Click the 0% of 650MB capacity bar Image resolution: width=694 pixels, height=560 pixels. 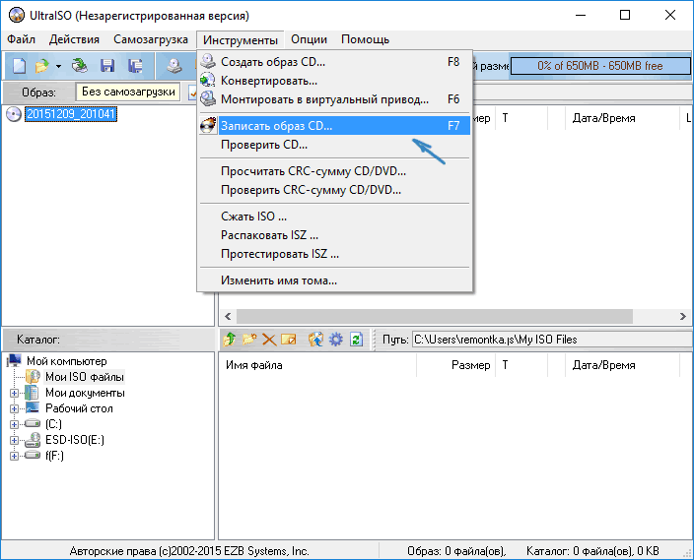click(600, 66)
